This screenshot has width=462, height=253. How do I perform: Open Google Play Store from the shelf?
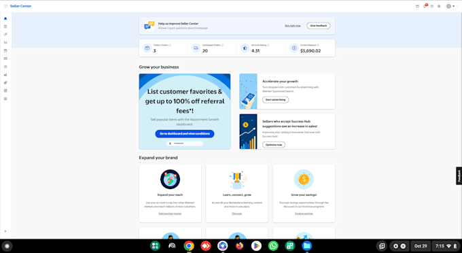click(256, 246)
